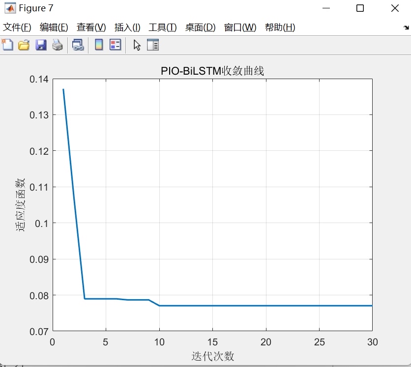Click the y-axis tick label 0.11
The image size is (411, 367).
(x=39, y=188)
